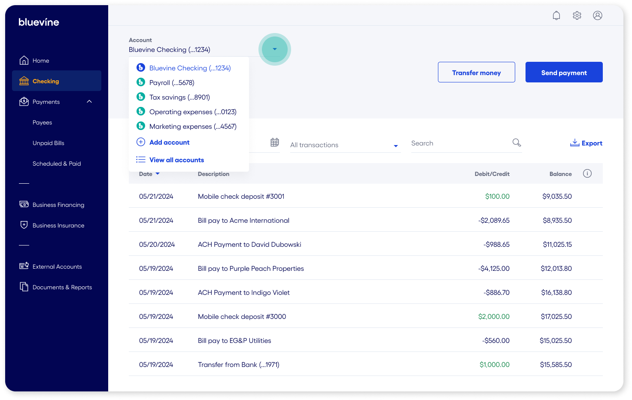Open External Accounts in the sidebar
The image size is (632, 400).
pyautogui.click(x=57, y=267)
